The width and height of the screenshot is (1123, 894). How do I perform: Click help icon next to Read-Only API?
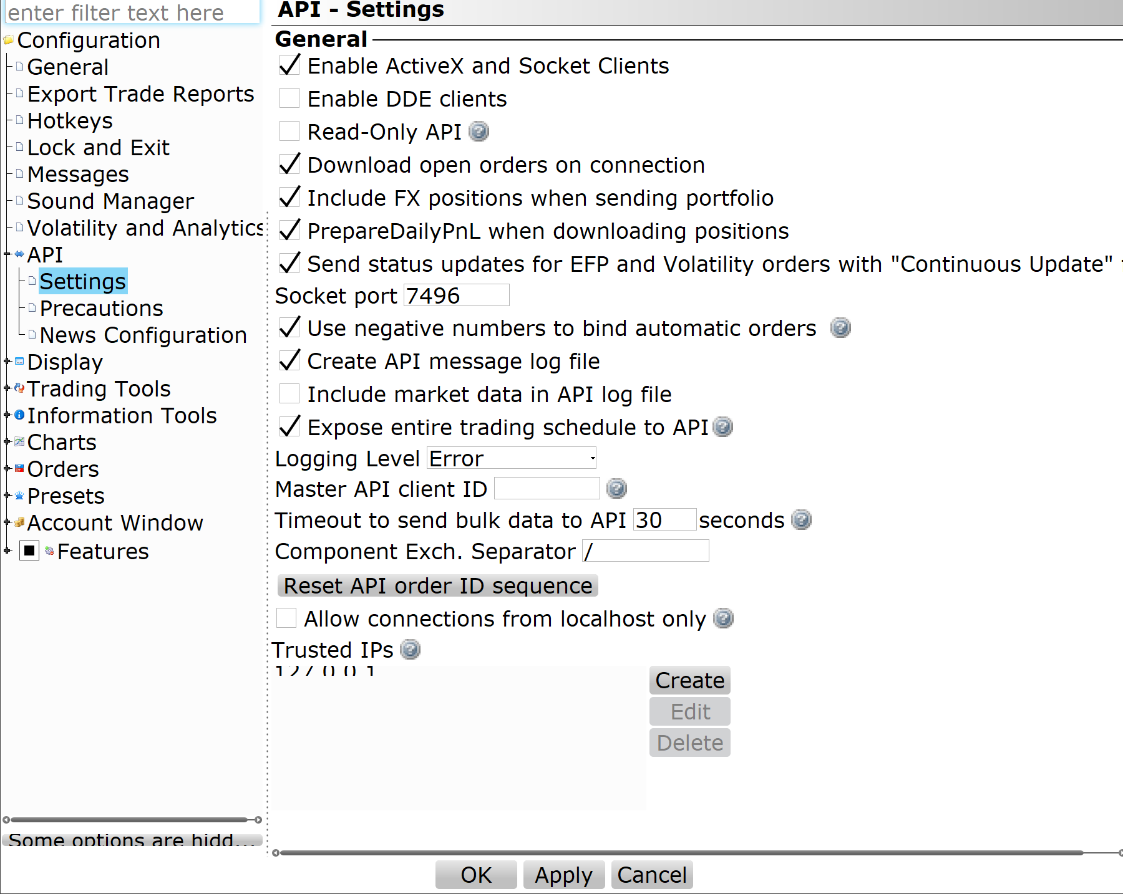pyautogui.click(x=479, y=132)
